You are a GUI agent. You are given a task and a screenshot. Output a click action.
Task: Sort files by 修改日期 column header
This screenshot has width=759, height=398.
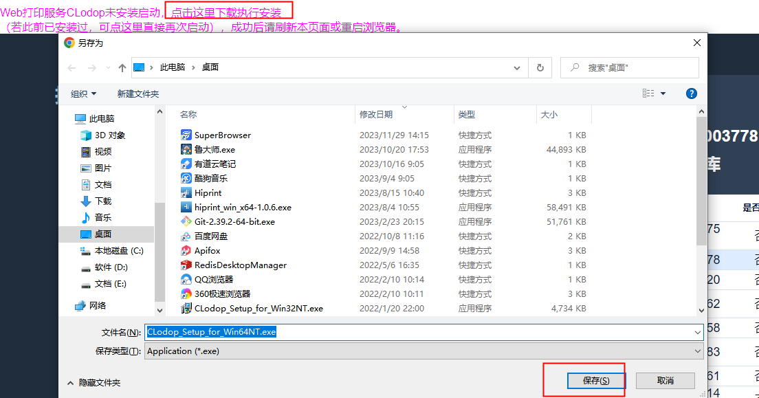click(376, 115)
